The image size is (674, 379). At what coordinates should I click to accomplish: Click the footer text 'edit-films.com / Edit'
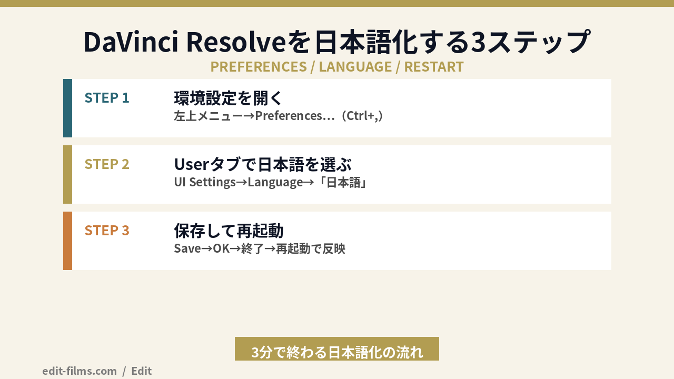pos(97,371)
